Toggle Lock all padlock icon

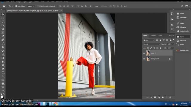click(x=161, y=48)
